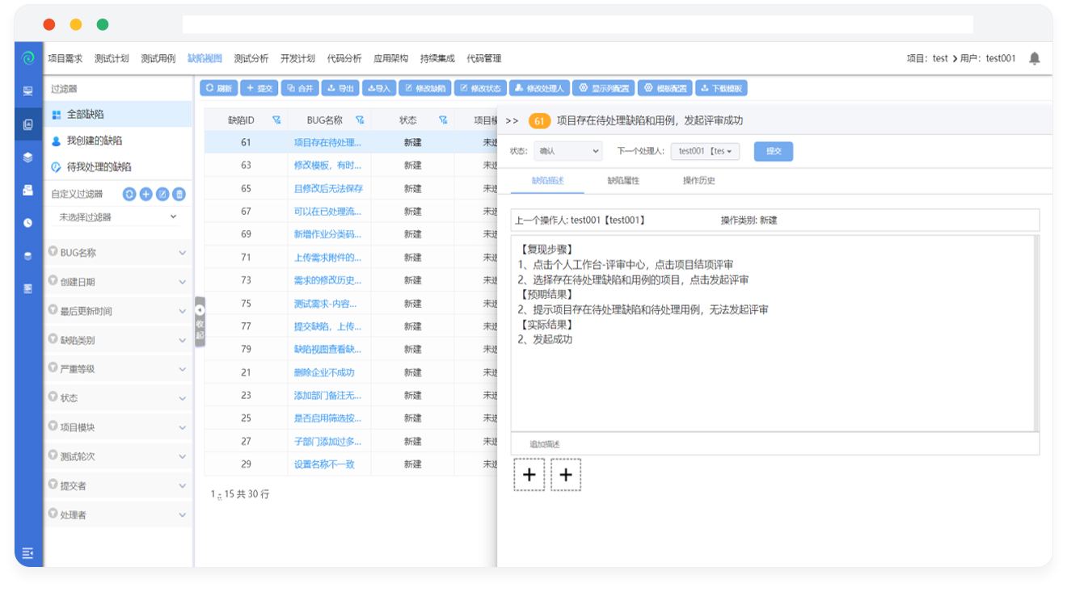This screenshot has width=1067, height=592.
Task: Expand the 缺陷类别 filter section
Action: coord(118,340)
